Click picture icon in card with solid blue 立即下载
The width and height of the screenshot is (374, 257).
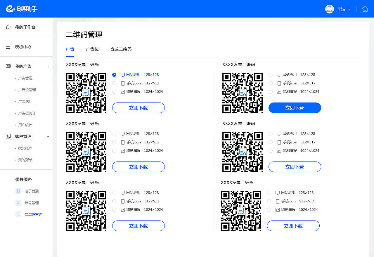pyautogui.click(x=279, y=92)
